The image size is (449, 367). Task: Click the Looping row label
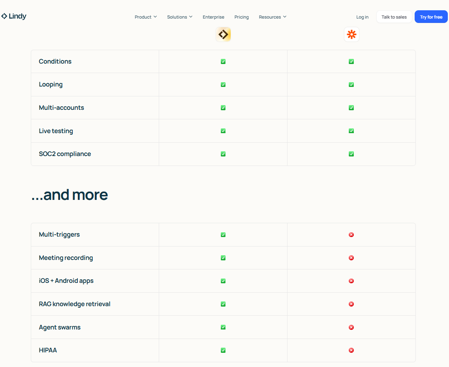click(x=51, y=85)
